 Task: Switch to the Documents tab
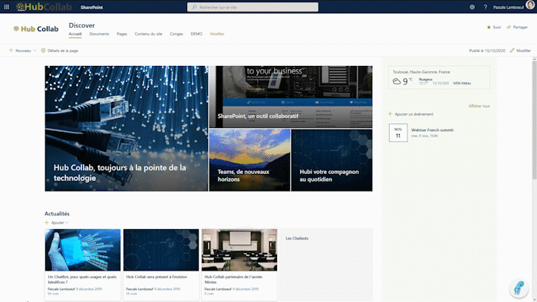tap(99, 34)
